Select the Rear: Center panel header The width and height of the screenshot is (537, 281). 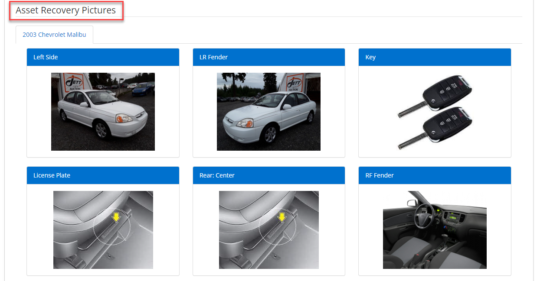269,175
